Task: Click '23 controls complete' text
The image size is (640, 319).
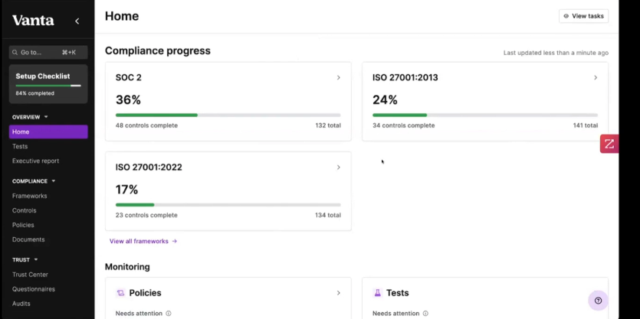Action: click(x=146, y=215)
